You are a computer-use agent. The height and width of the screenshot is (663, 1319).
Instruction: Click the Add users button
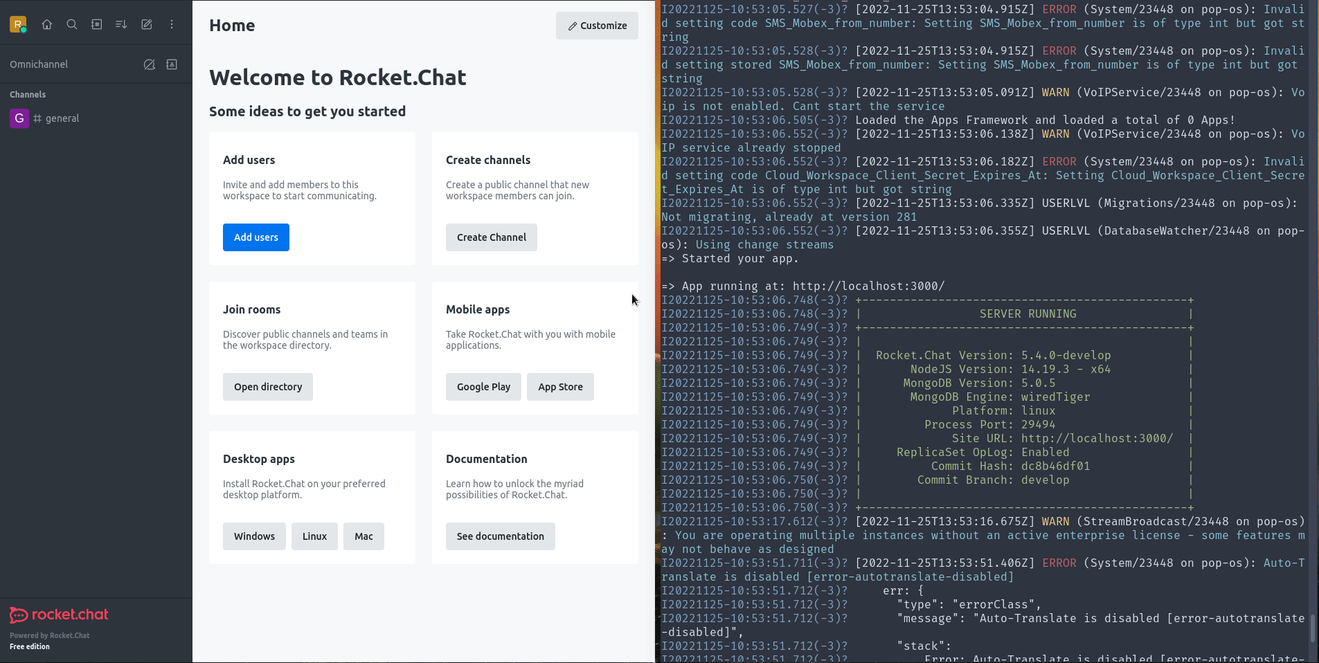click(255, 237)
